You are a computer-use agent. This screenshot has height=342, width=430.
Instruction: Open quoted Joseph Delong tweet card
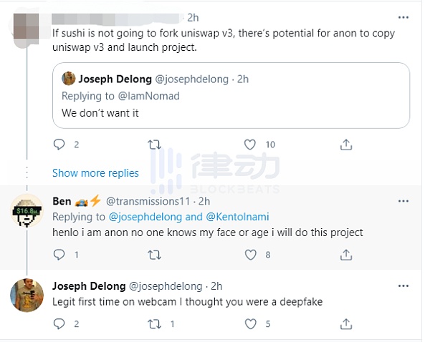point(231,95)
